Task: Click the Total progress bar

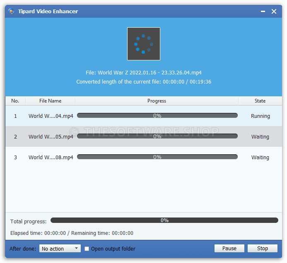Action: (x=164, y=220)
